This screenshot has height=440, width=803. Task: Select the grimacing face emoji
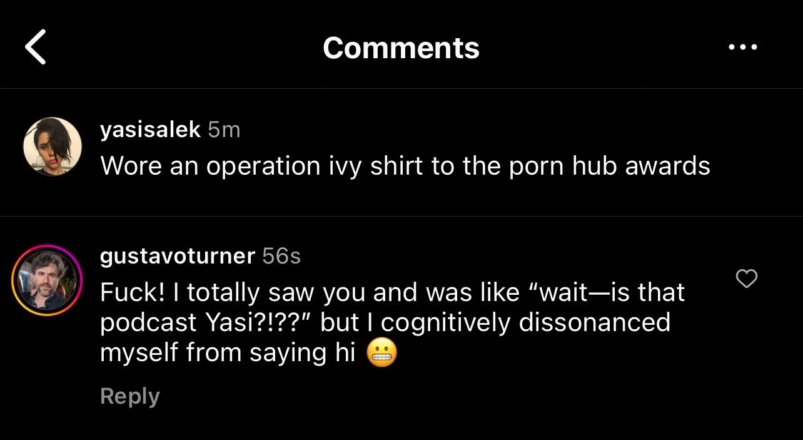(381, 354)
